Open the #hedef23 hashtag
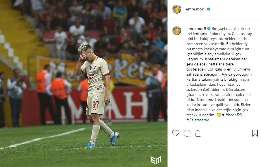The image size is (261, 167). (x=234, y=115)
